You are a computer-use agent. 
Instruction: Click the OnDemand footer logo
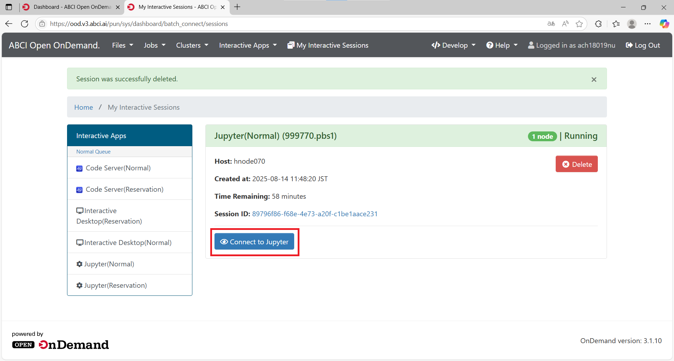click(x=60, y=345)
